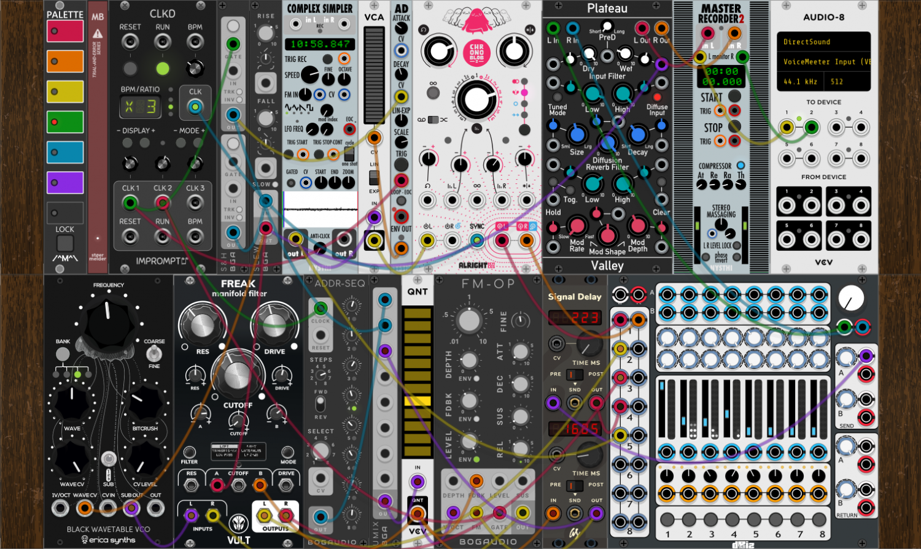Toggle the DEPTH ENV button on FM-OP

tap(477, 378)
